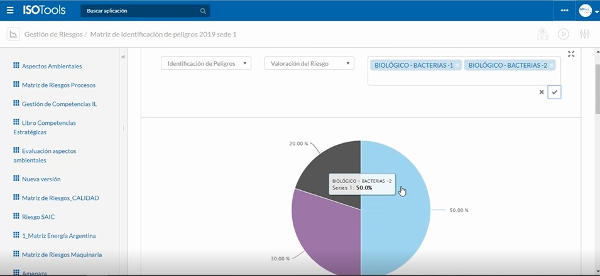Open the hamburger main menu
Image resolution: width=600 pixels, height=276 pixels.
click(x=9, y=11)
